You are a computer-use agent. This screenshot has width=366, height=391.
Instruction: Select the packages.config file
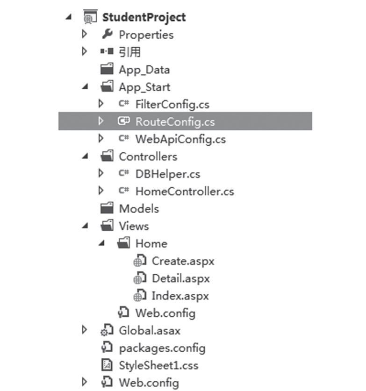(x=162, y=348)
